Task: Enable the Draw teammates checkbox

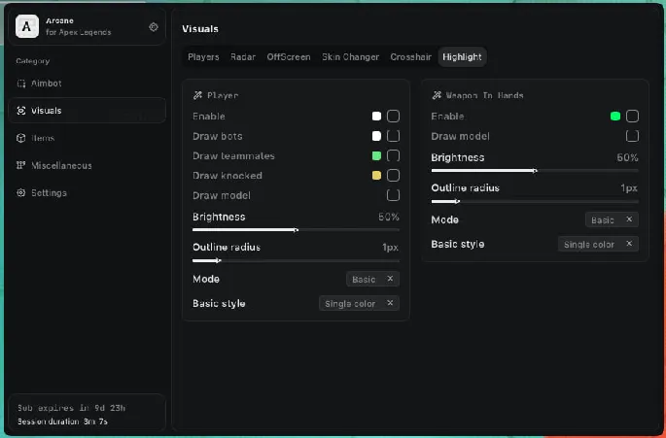Action: (x=393, y=156)
